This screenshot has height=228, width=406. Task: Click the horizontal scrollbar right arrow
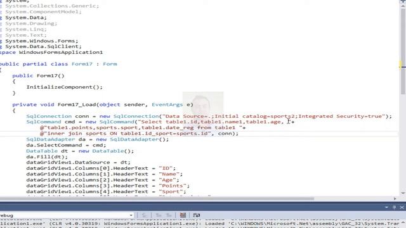coord(395,199)
